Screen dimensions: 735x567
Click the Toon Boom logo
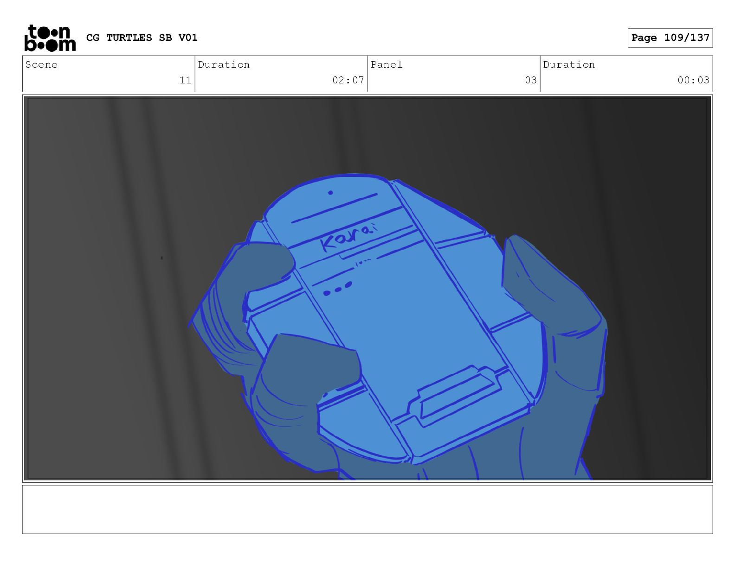[x=50, y=38]
